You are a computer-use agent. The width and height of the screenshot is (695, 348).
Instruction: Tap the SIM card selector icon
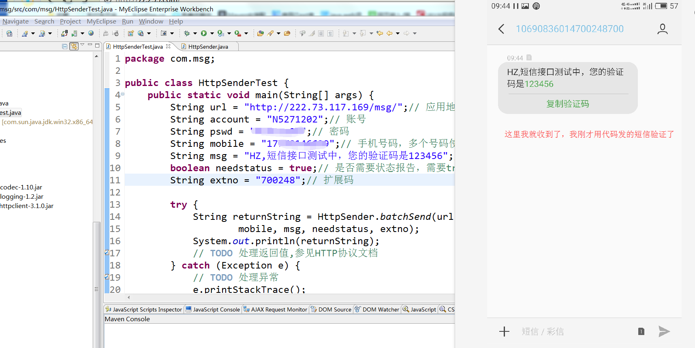(641, 331)
